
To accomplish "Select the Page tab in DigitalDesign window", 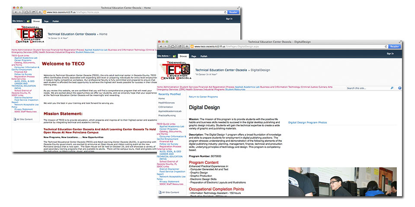I will tap(194, 56).
